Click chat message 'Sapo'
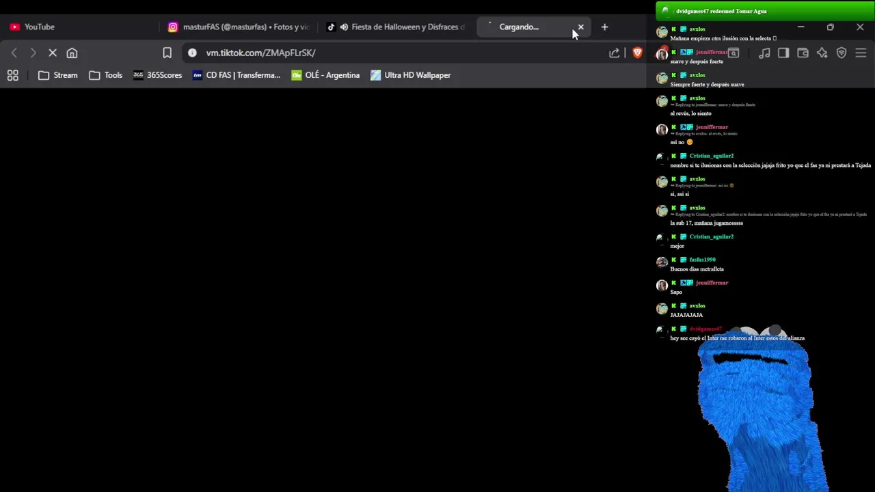This screenshot has width=875, height=492. click(676, 292)
